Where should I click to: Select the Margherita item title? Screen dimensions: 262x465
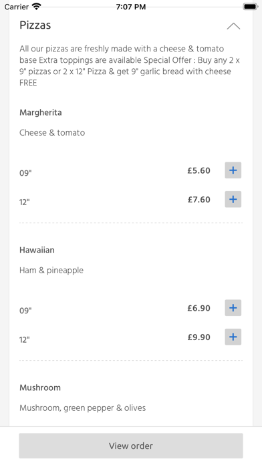click(41, 113)
